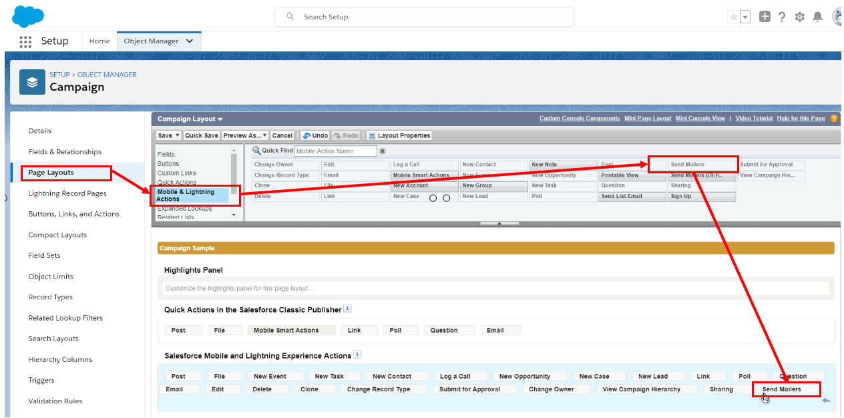Select Fields in the palette category list
The image size is (844, 418).
coord(166,155)
